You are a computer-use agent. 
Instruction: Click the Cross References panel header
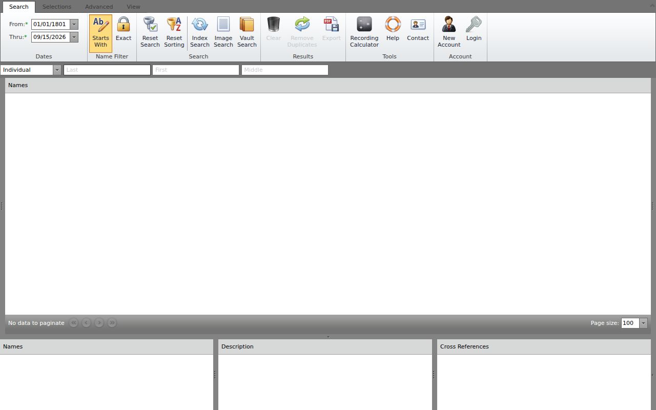[544, 346]
